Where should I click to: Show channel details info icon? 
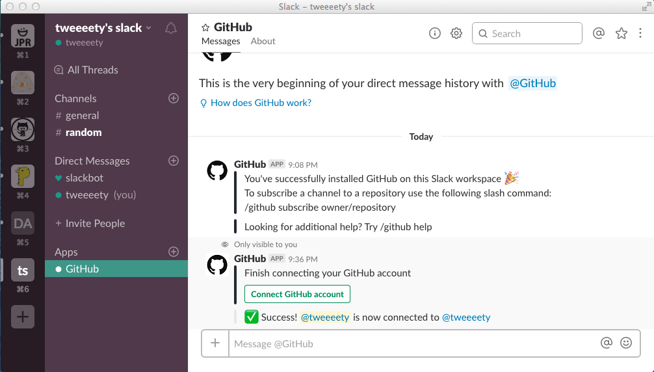point(435,33)
